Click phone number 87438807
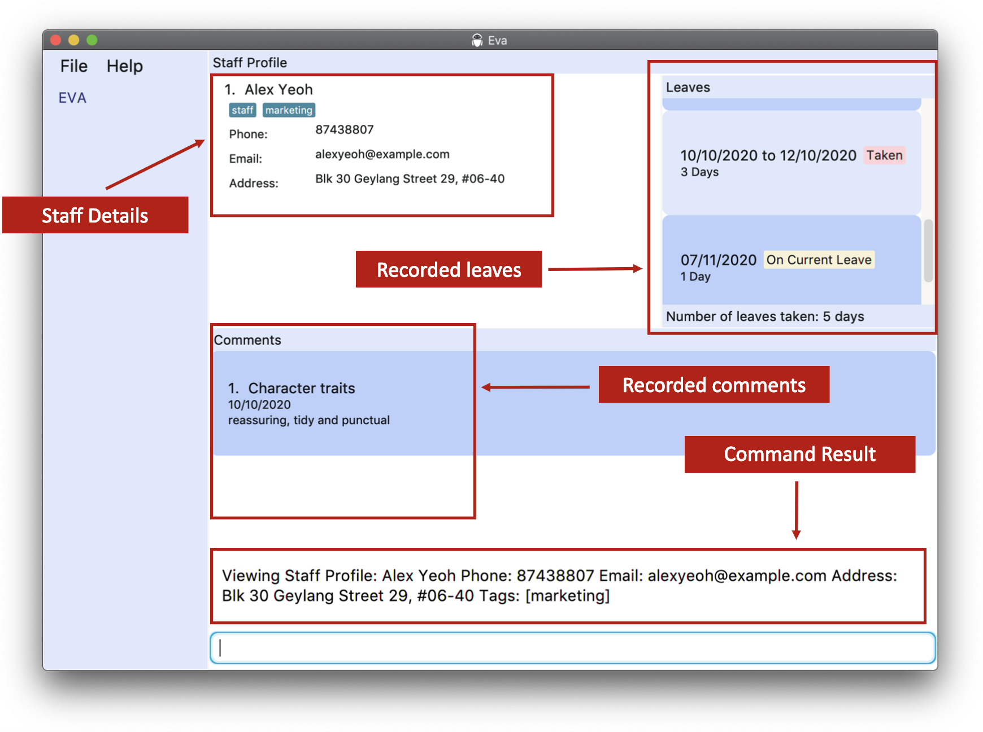The image size is (983, 732). 345,129
